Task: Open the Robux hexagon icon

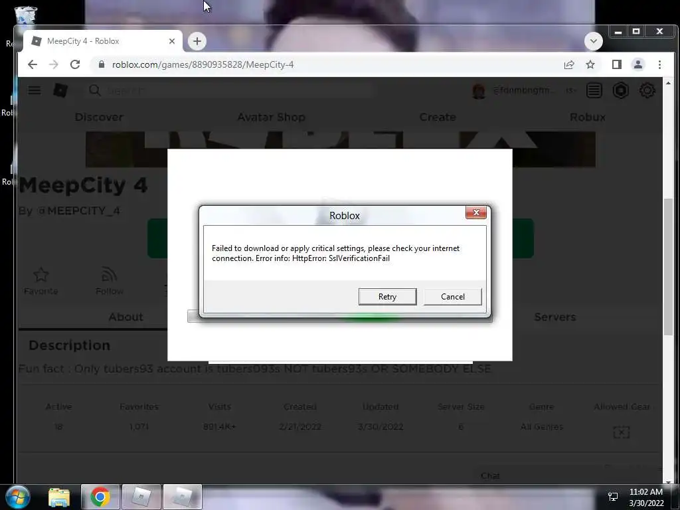Action: point(621,90)
